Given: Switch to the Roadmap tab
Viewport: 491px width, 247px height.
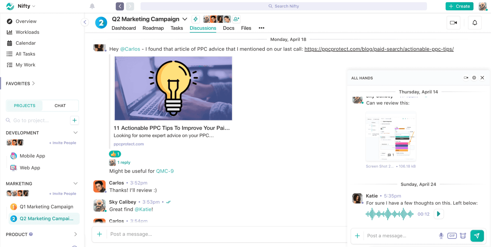Looking at the screenshot, I should coord(153,28).
